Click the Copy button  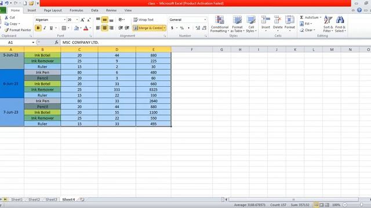(12, 24)
